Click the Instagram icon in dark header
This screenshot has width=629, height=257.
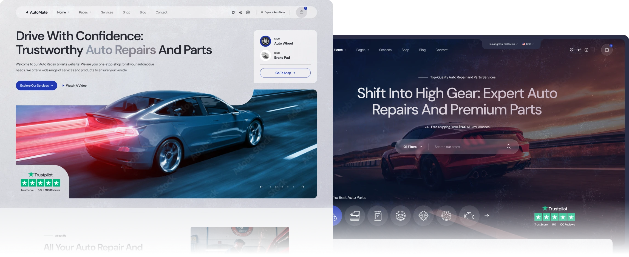click(586, 50)
